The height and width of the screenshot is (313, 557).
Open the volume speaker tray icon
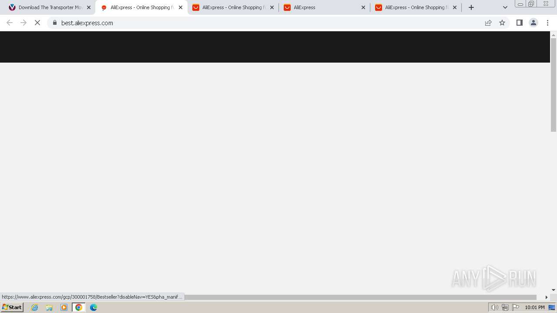click(494, 307)
